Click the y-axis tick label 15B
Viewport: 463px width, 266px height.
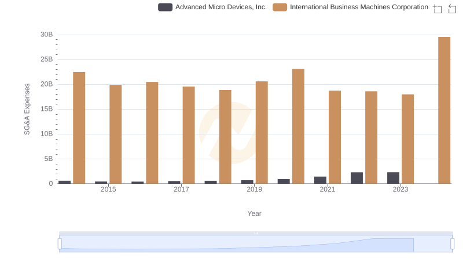pyautogui.click(x=47, y=109)
